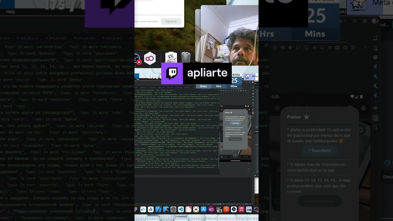Open the 'main' git branch widget
393x221 pixels.
239,204
